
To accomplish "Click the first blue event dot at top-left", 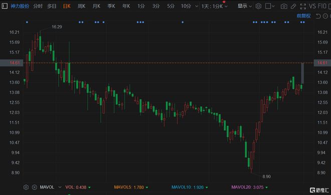I will click(x=27, y=22).
